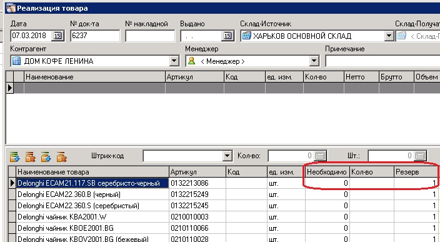
Task: Open calculator for Шт. field
Action: tap(420, 156)
